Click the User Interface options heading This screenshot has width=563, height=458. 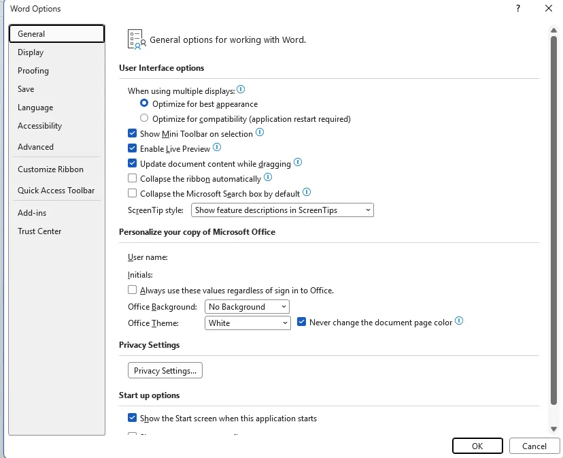162,68
